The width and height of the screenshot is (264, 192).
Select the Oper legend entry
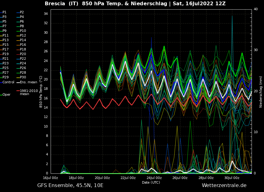7,95
